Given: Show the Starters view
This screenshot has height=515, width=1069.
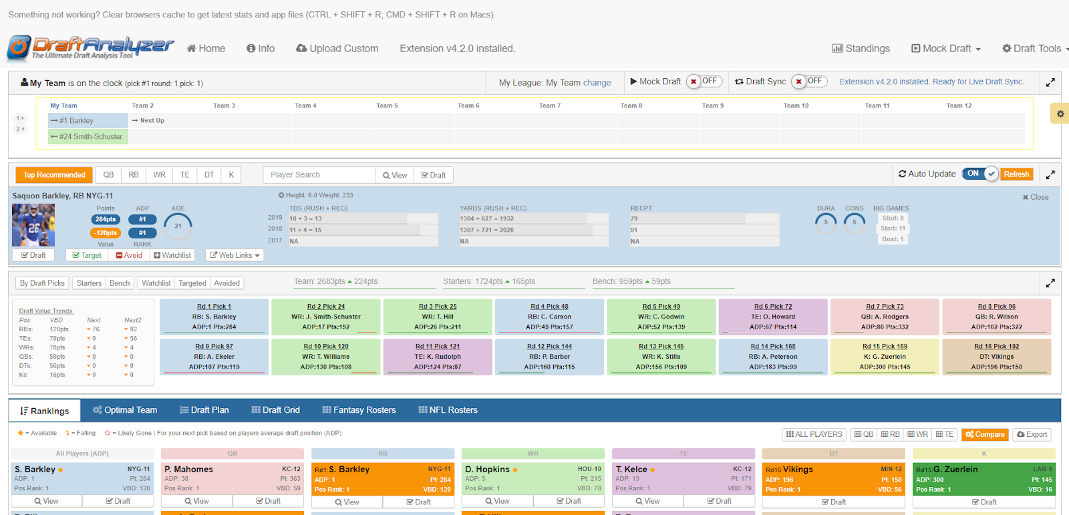Looking at the screenshot, I should (89, 283).
